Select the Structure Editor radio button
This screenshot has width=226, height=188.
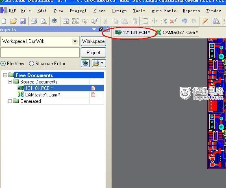pos(31,63)
